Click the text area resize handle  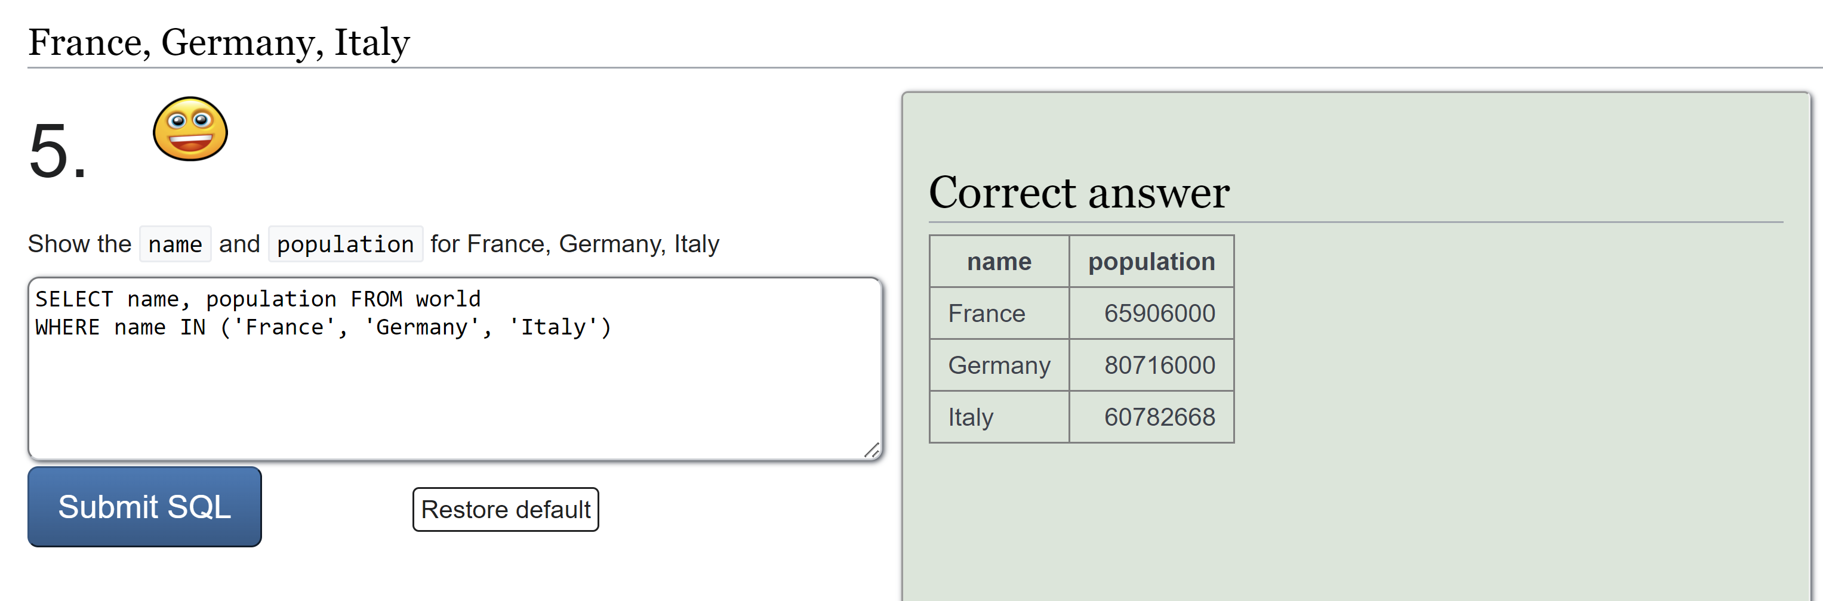(872, 450)
